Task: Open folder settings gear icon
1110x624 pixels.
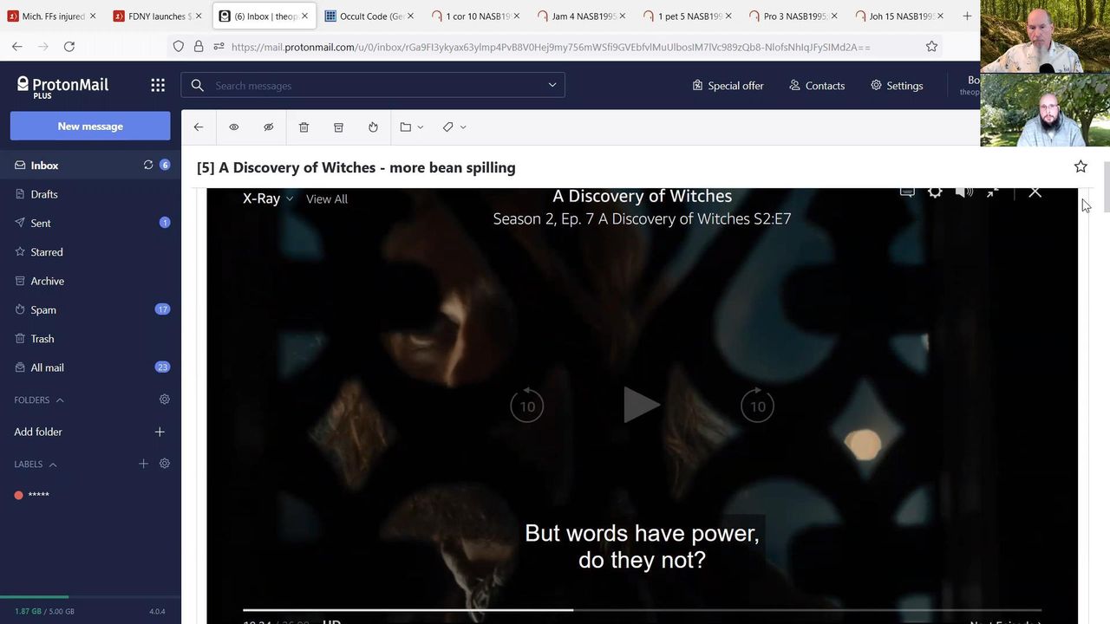Action: pyautogui.click(x=165, y=400)
